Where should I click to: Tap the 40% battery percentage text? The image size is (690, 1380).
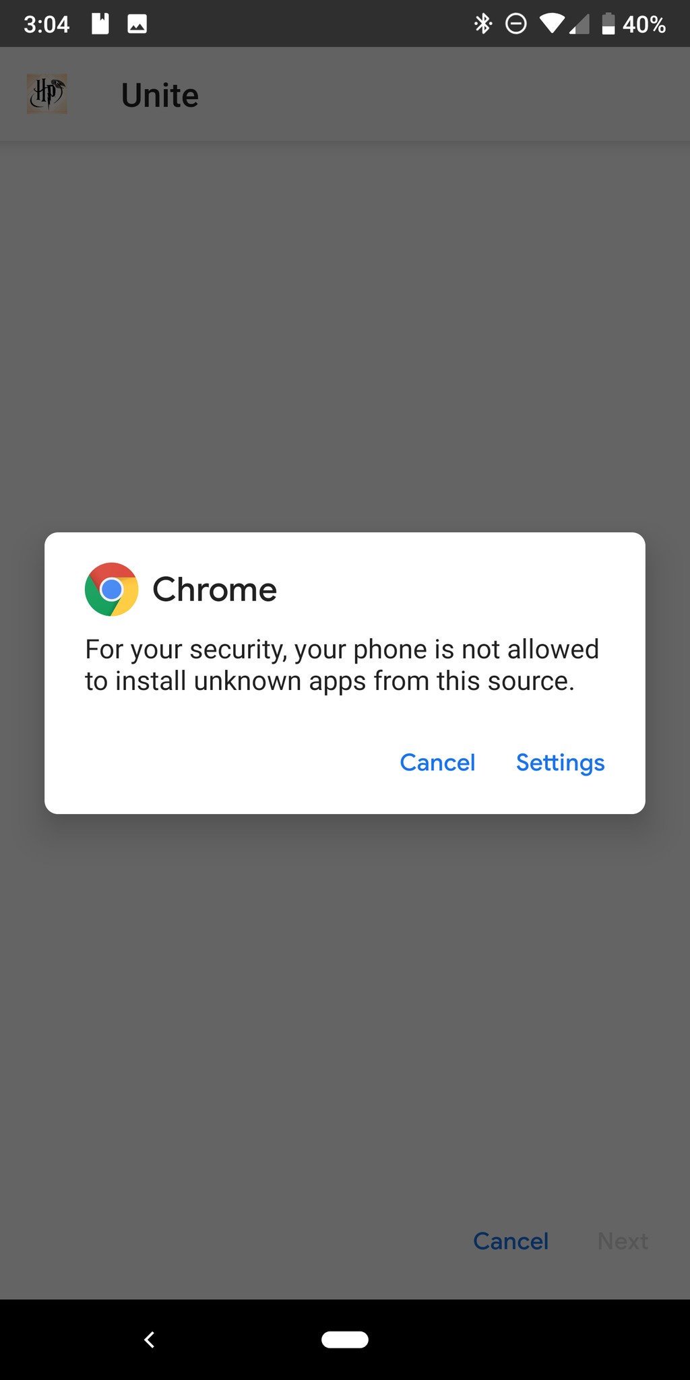(644, 24)
